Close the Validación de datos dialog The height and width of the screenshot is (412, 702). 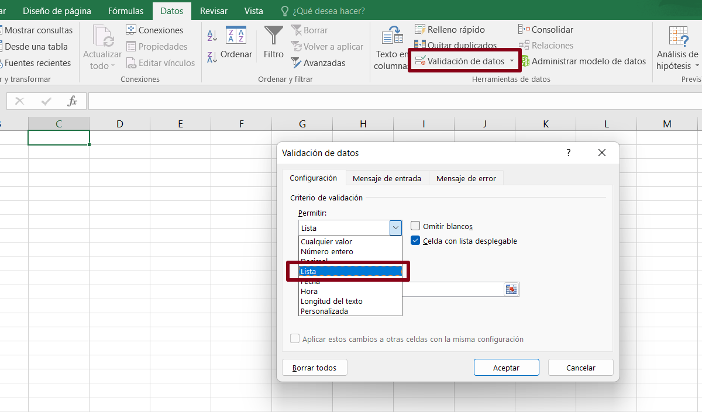click(602, 153)
